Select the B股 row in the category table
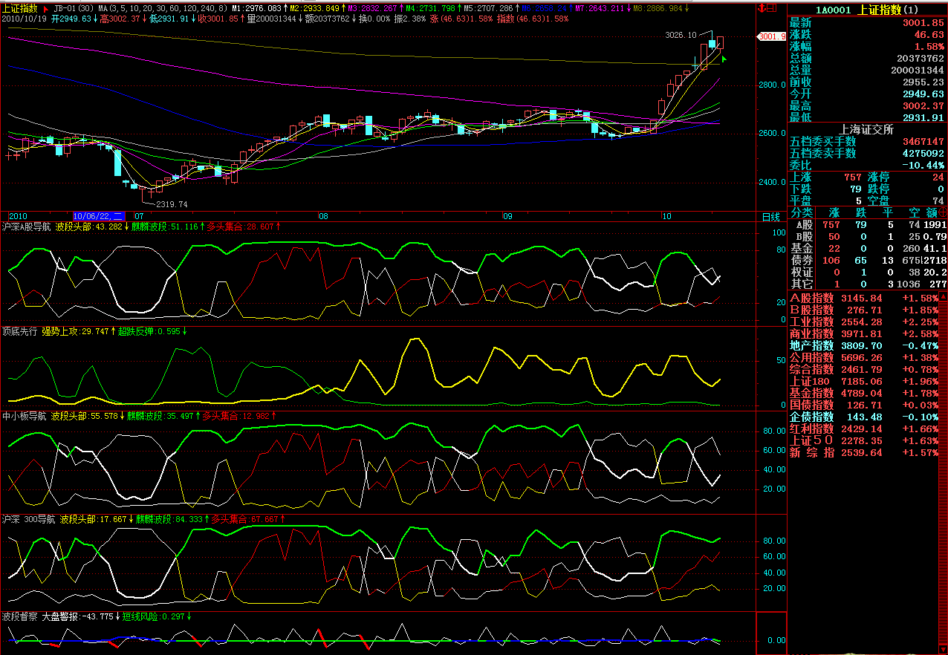The width and height of the screenshot is (948, 655). coord(868,236)
